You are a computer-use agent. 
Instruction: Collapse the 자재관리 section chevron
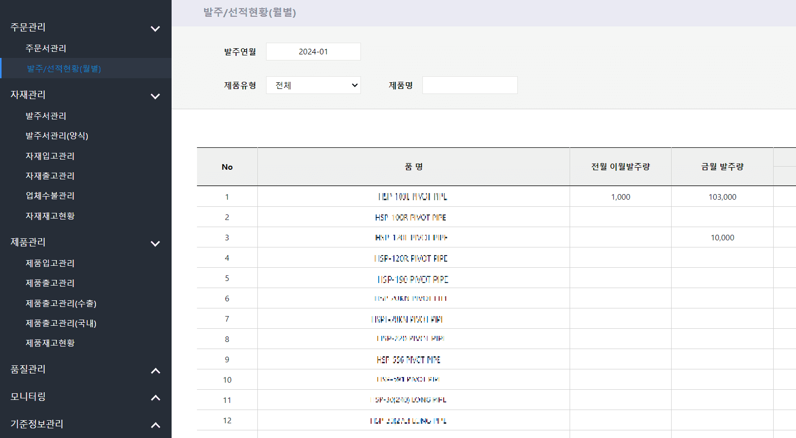pos(155,96)
